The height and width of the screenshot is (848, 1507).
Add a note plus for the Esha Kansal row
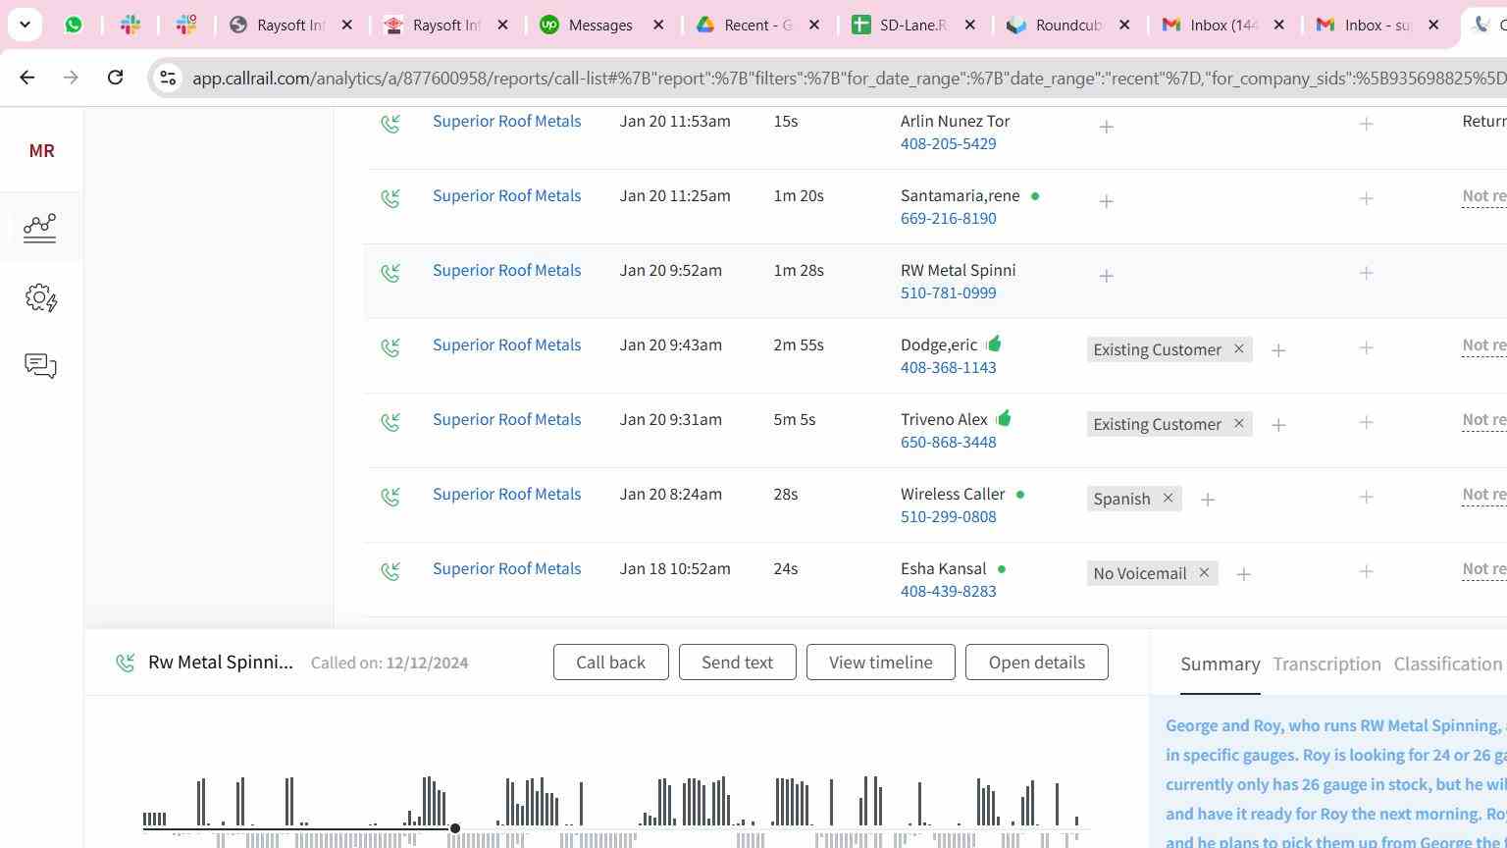(x=1366, y=572)
